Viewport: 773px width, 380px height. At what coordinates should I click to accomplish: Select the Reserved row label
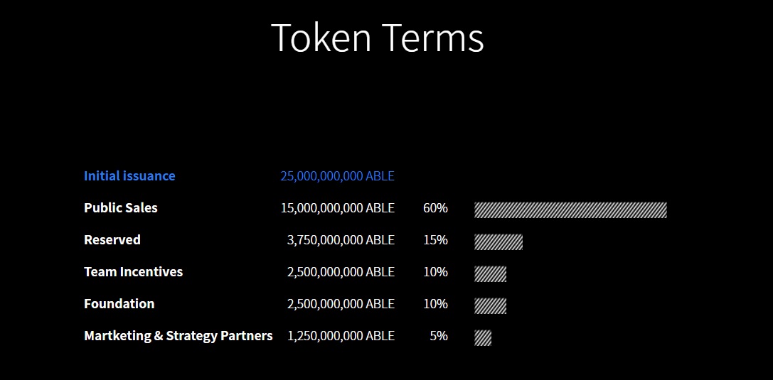coord(112,239)
